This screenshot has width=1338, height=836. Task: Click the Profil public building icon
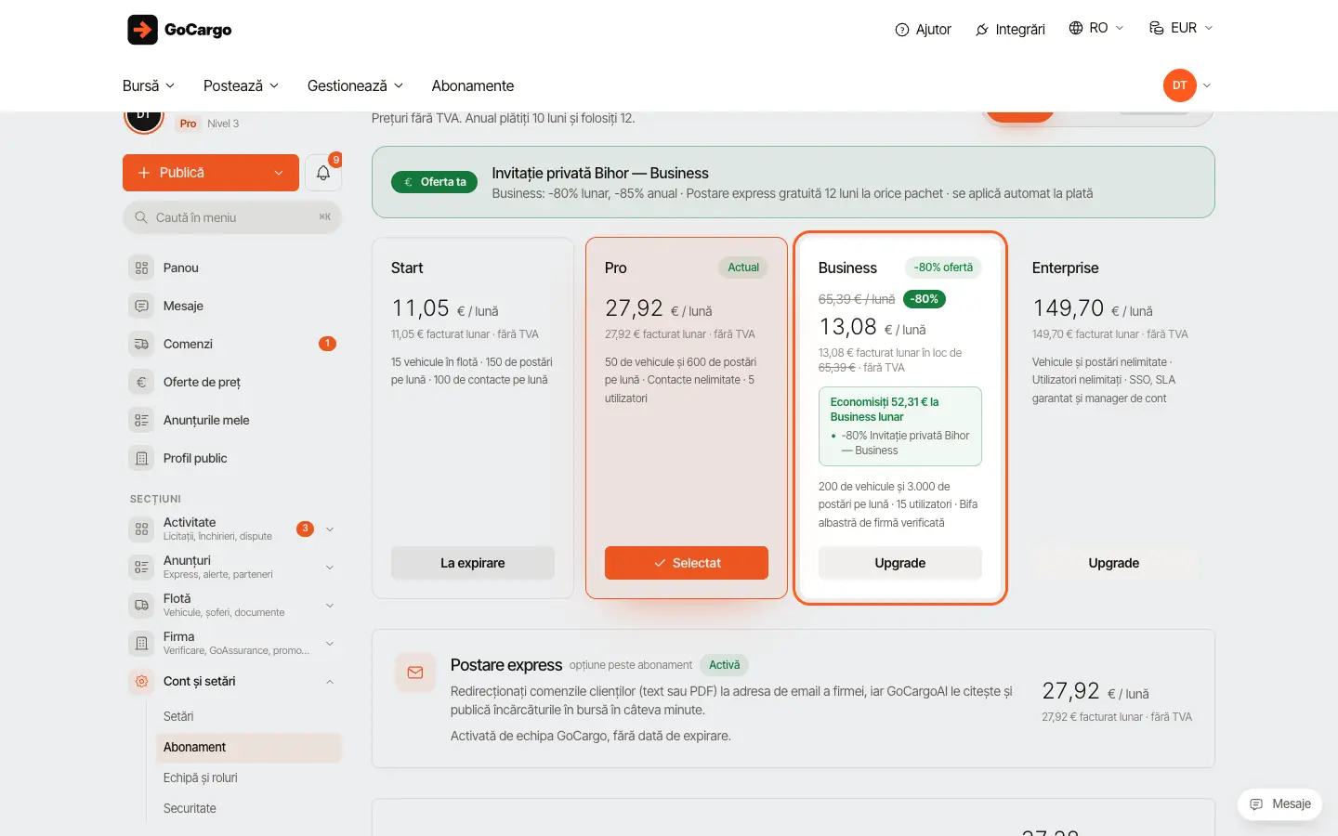click(141, 458)
